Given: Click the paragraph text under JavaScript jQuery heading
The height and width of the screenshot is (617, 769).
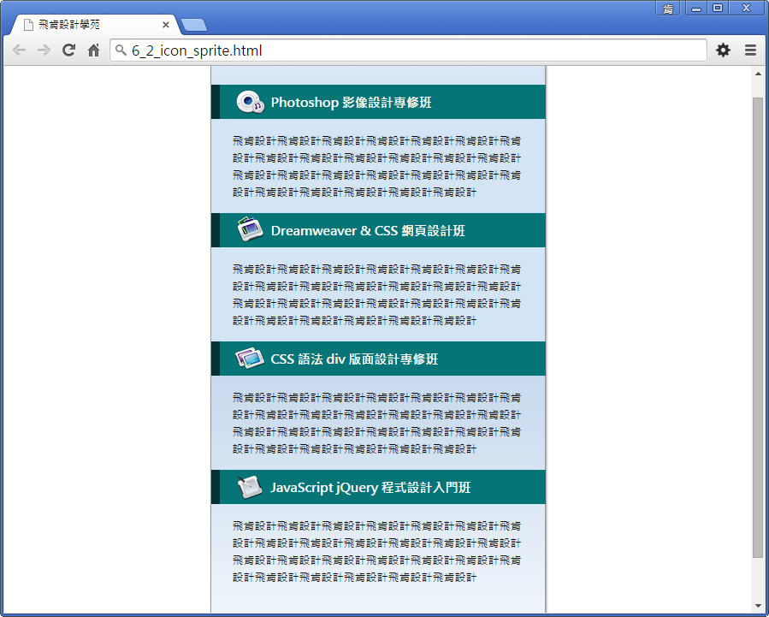Looking at the screenshot, I should coord(376,551).
